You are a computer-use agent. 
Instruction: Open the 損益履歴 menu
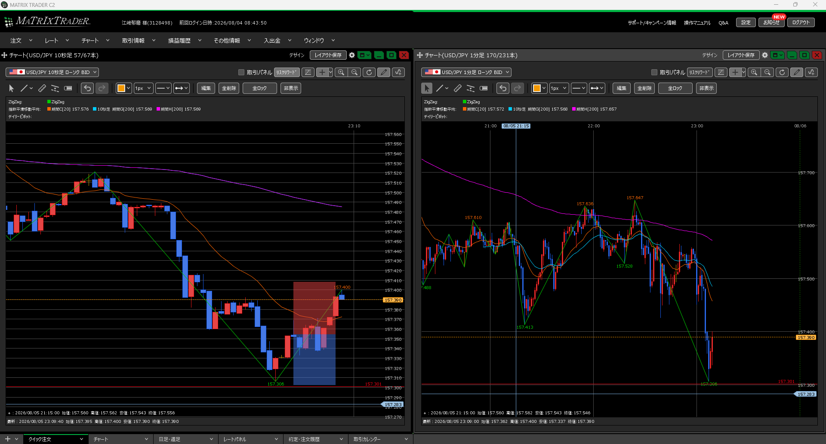click(x=185, y=40)
